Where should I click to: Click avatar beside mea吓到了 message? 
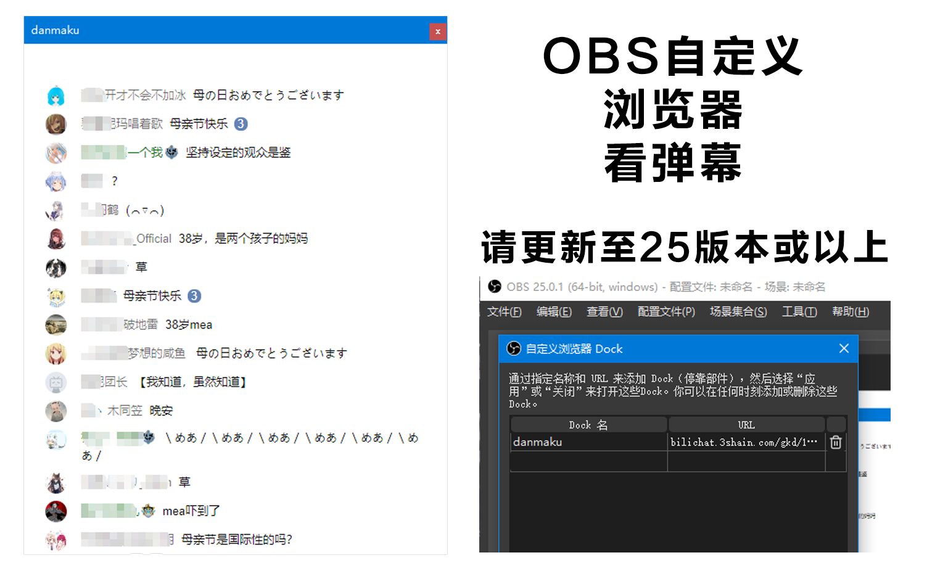[56, 511]
